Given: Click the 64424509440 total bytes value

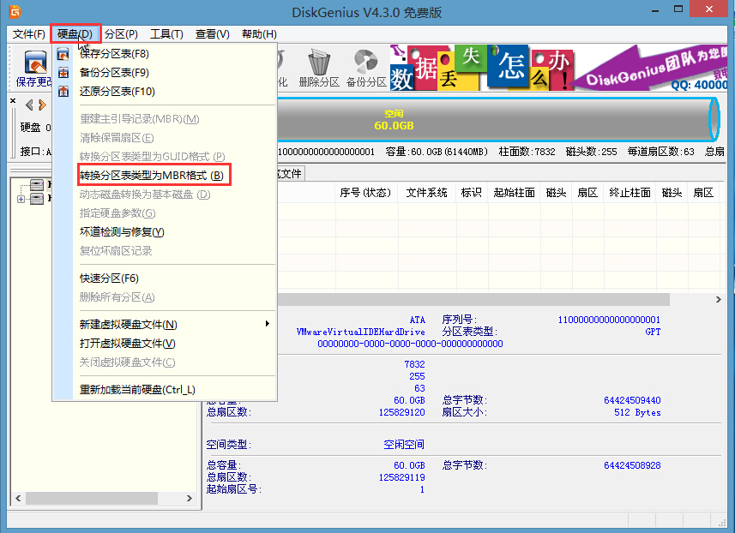Looking at the screenshot, I should coord(632,400).
